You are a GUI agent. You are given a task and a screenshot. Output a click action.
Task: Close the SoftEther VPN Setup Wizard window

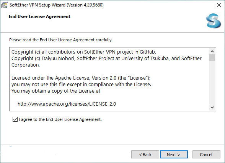(219, 5)
